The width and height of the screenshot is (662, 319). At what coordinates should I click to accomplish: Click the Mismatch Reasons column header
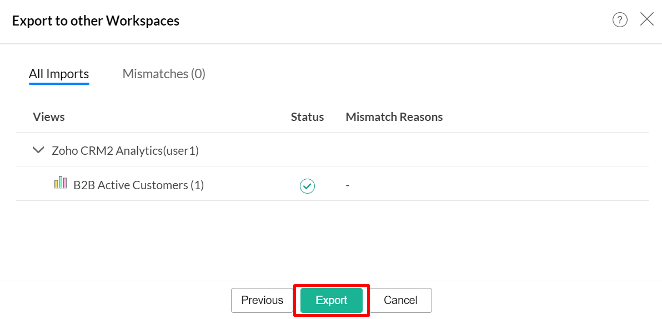pos(394,117)
